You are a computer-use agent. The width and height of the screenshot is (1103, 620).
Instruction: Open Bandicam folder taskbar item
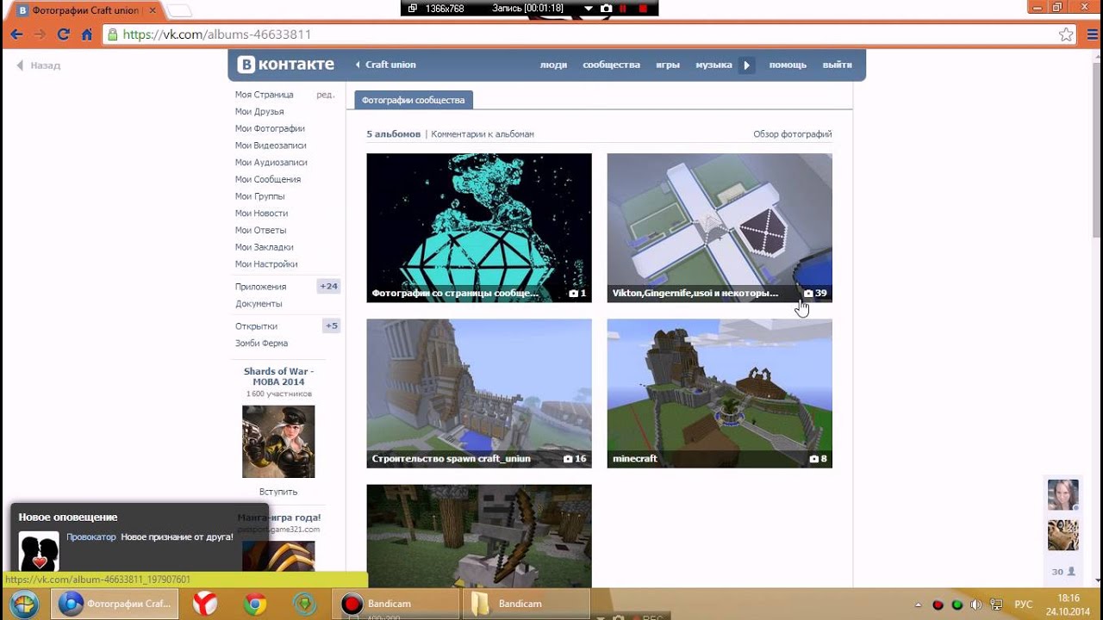coord(527,604)
